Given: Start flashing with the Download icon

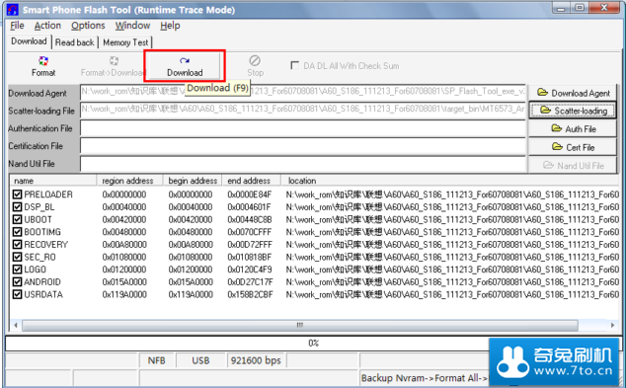Looking at the screenshot, I should coord(185,66).
